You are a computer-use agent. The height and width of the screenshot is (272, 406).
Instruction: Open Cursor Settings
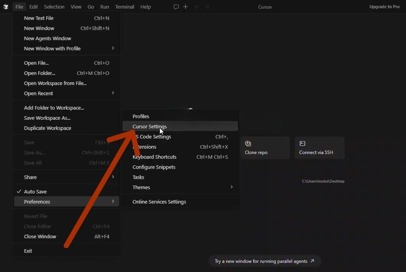tap(180, 126)
